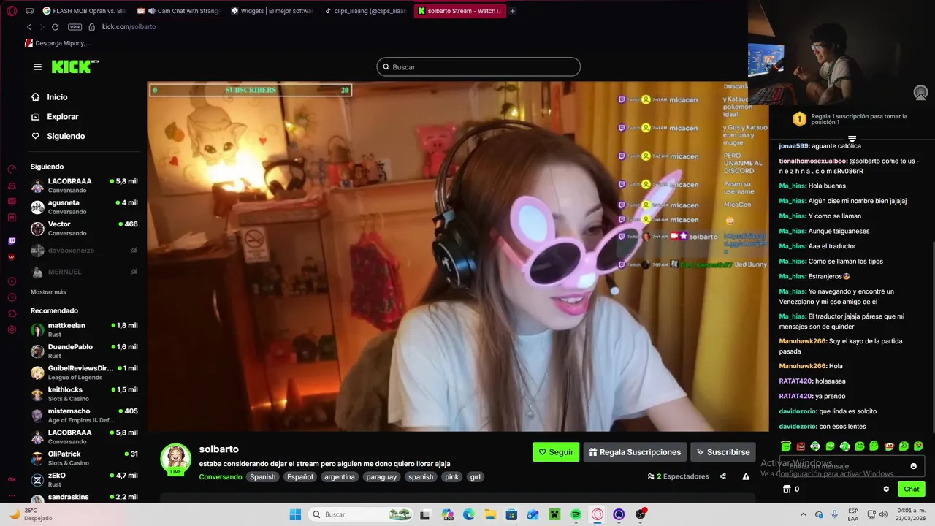Open Minecraft from the taskbar
935x526 pixels.
coord(554,514)
